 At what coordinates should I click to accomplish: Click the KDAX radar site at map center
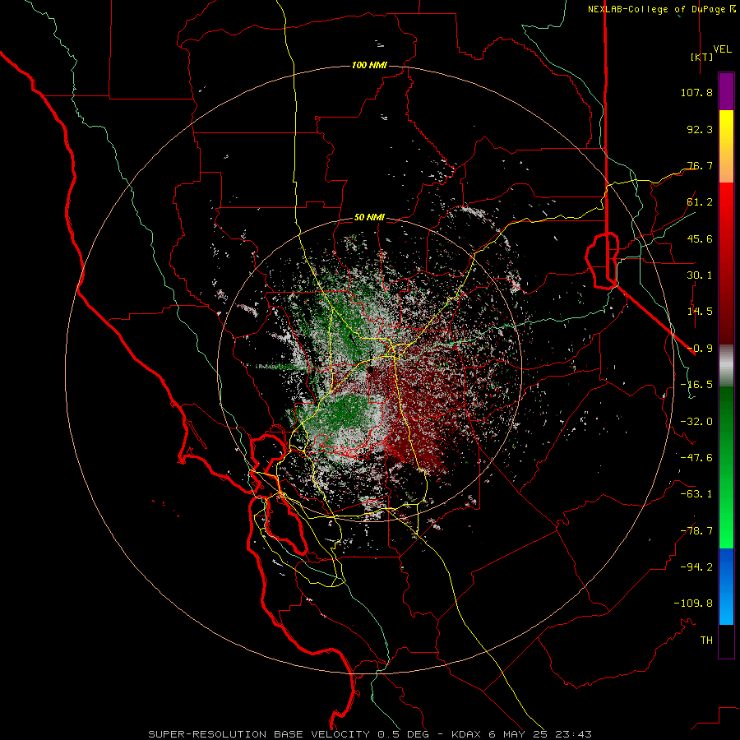coord(371,371)
